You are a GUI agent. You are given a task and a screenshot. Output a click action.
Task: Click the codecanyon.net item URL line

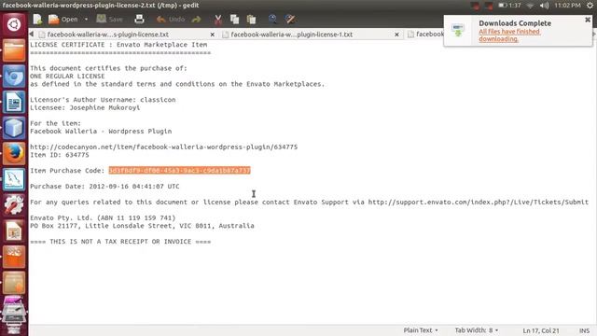164,147
